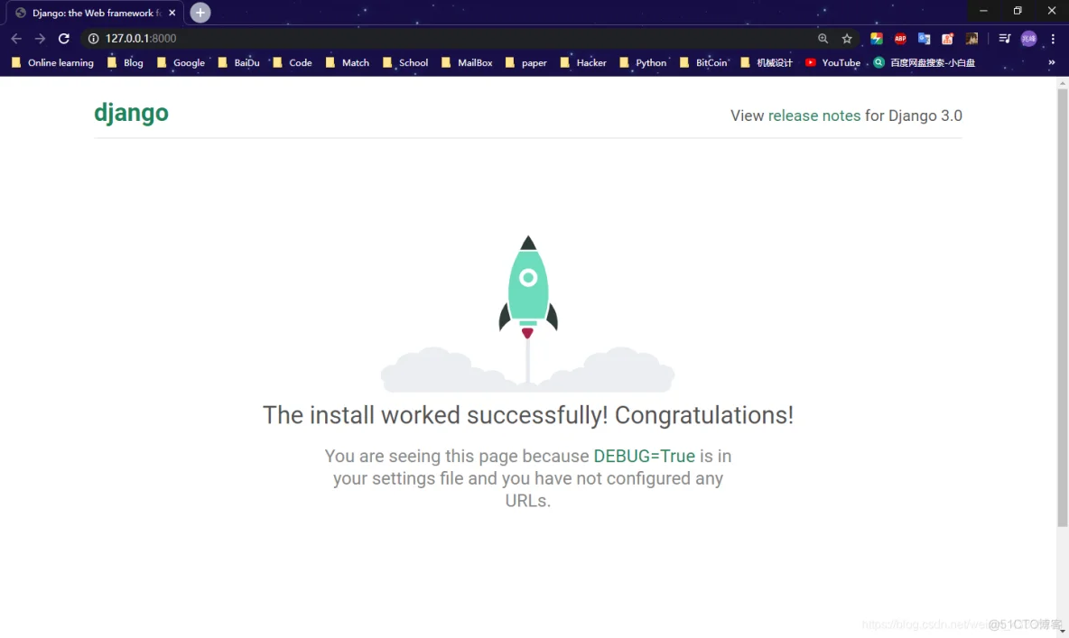Open the Chrome three-dot menu

pyautogui.click(x=1054, y=39)
